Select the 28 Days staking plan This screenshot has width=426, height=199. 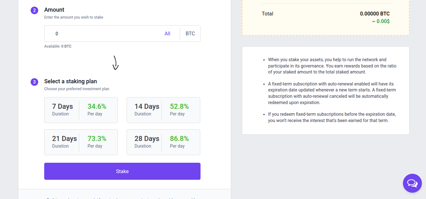point(163,142)
